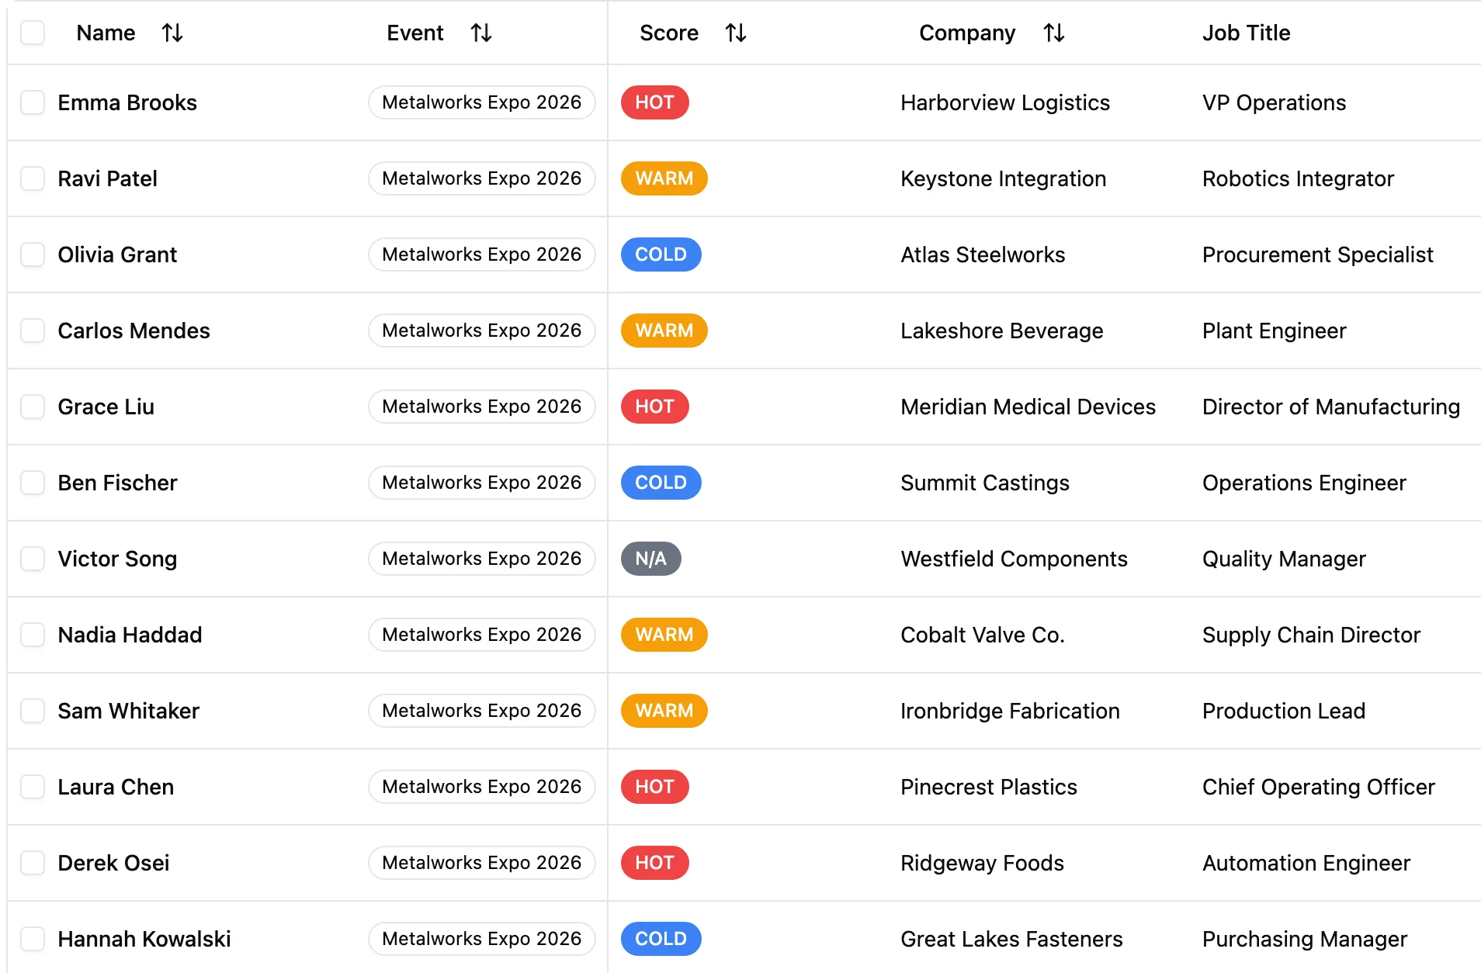The height and width of the screenshot is (973, 1481).
Task: Click the event tag in Laura Chen's row
Action: 481,787
